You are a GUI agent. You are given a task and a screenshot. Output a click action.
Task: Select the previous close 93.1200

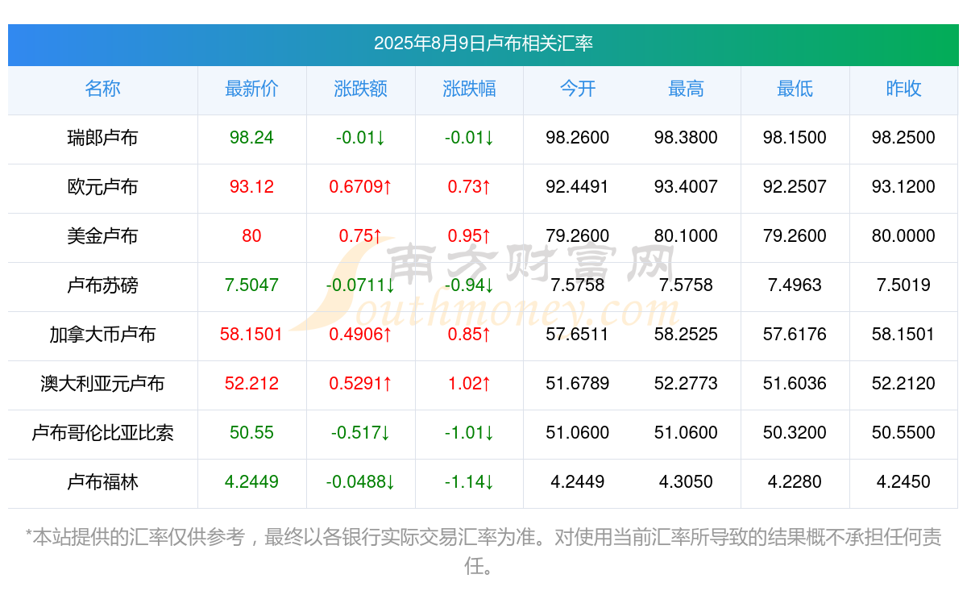(903, 187)
